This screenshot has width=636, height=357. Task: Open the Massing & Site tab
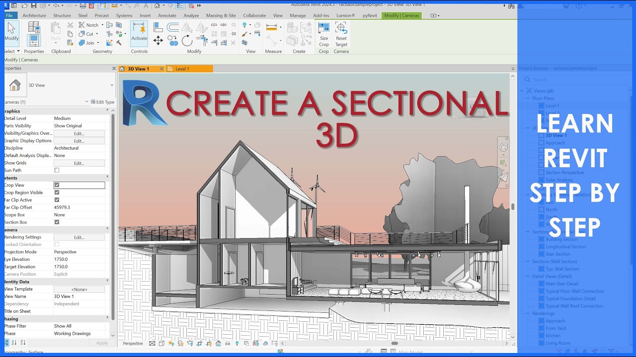[x=221, y=15]
